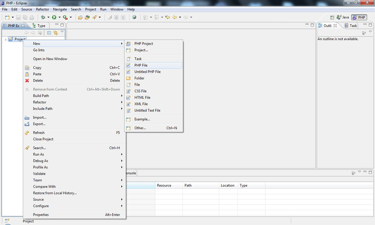Open the bottom panel view menu triangle
Image resolution: width=375 pixels, height=225 pixels.
[x=359, y=172]
